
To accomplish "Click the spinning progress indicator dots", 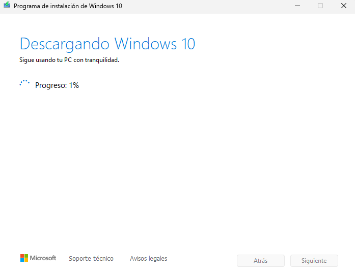I will 24,84.
